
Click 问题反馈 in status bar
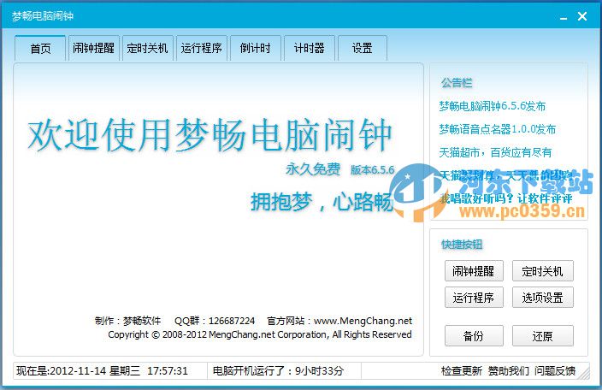tap(555, 371)
